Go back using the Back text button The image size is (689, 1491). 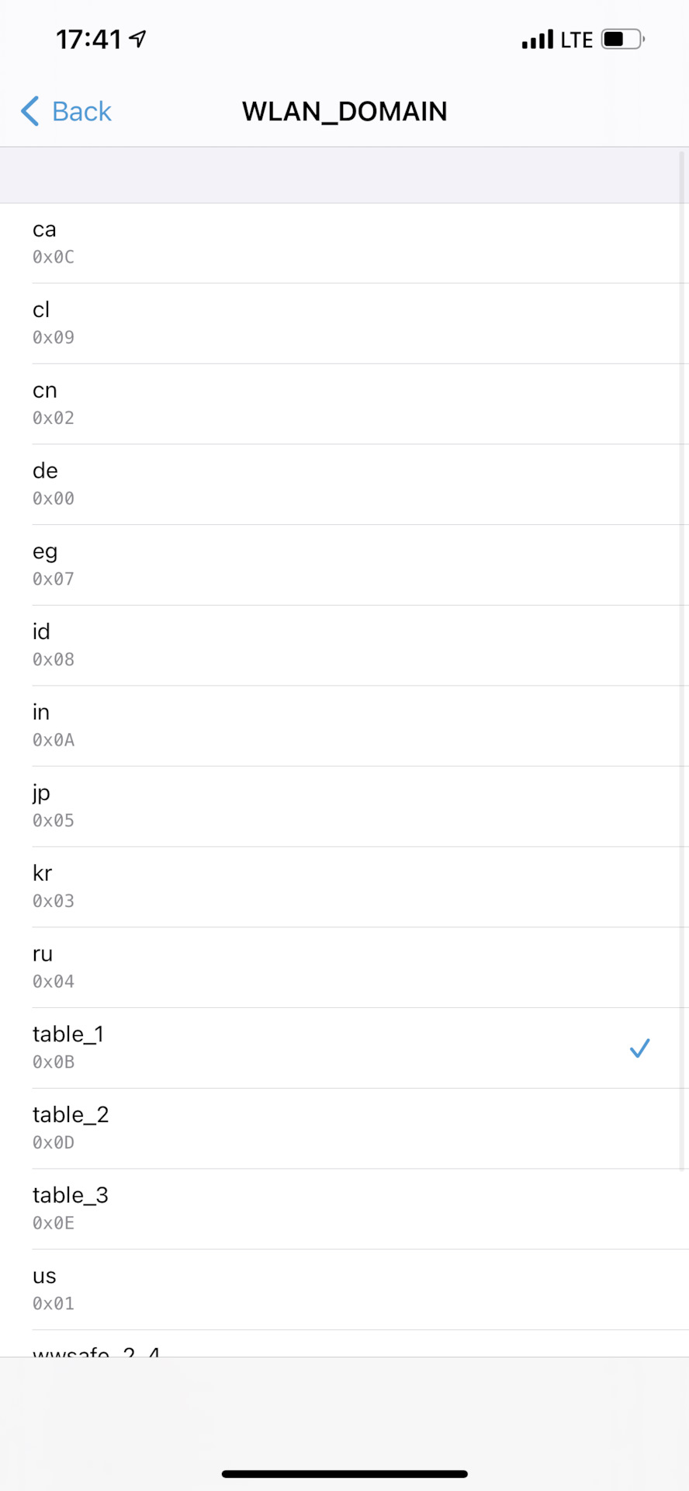pyautogui.click(x=81, y=111)
